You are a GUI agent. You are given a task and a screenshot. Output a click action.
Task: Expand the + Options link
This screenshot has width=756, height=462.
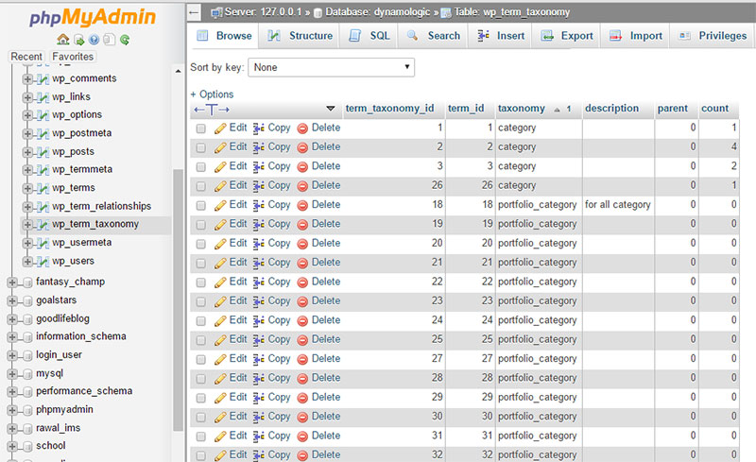[x=212, y=94]
